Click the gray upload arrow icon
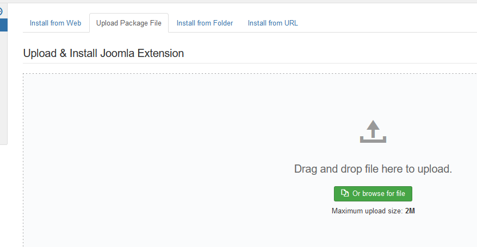This screenshot has height=247, width=477. click(373, 131)
